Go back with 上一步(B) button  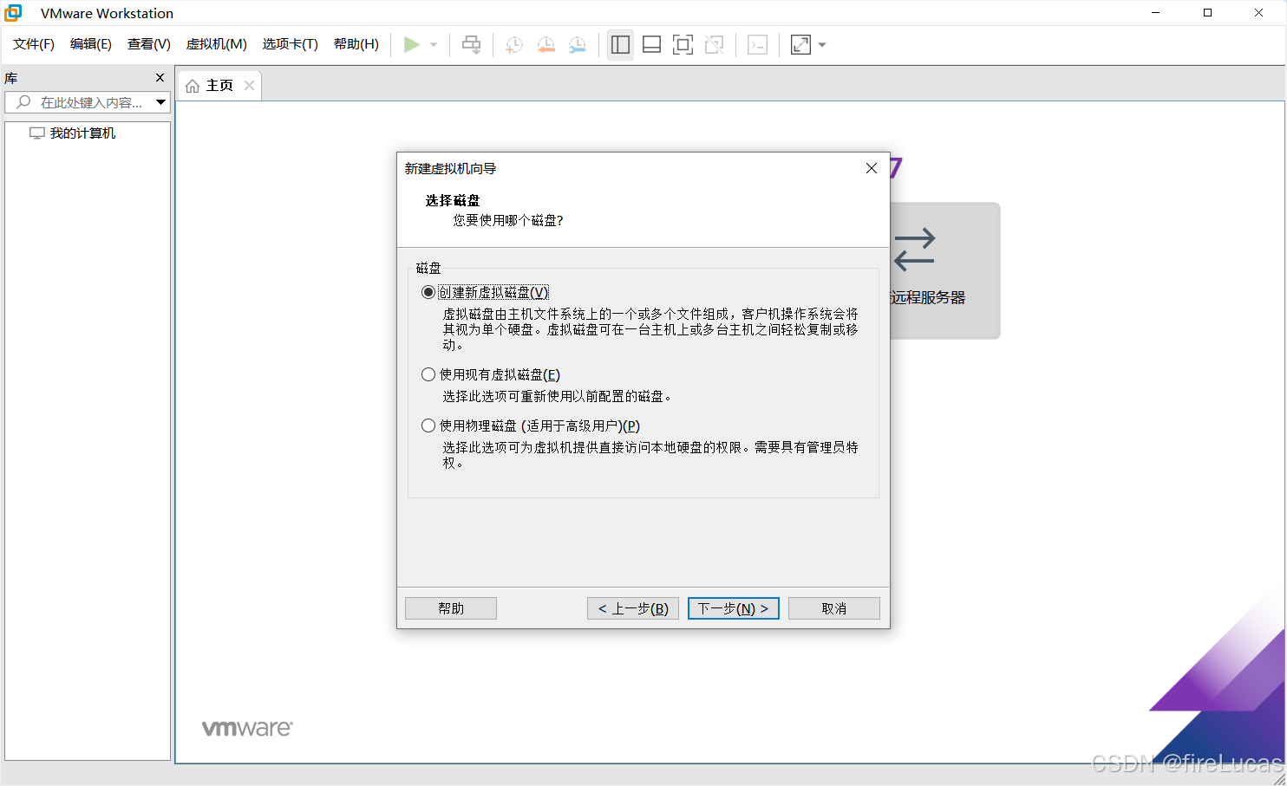[x=633, y=608]
